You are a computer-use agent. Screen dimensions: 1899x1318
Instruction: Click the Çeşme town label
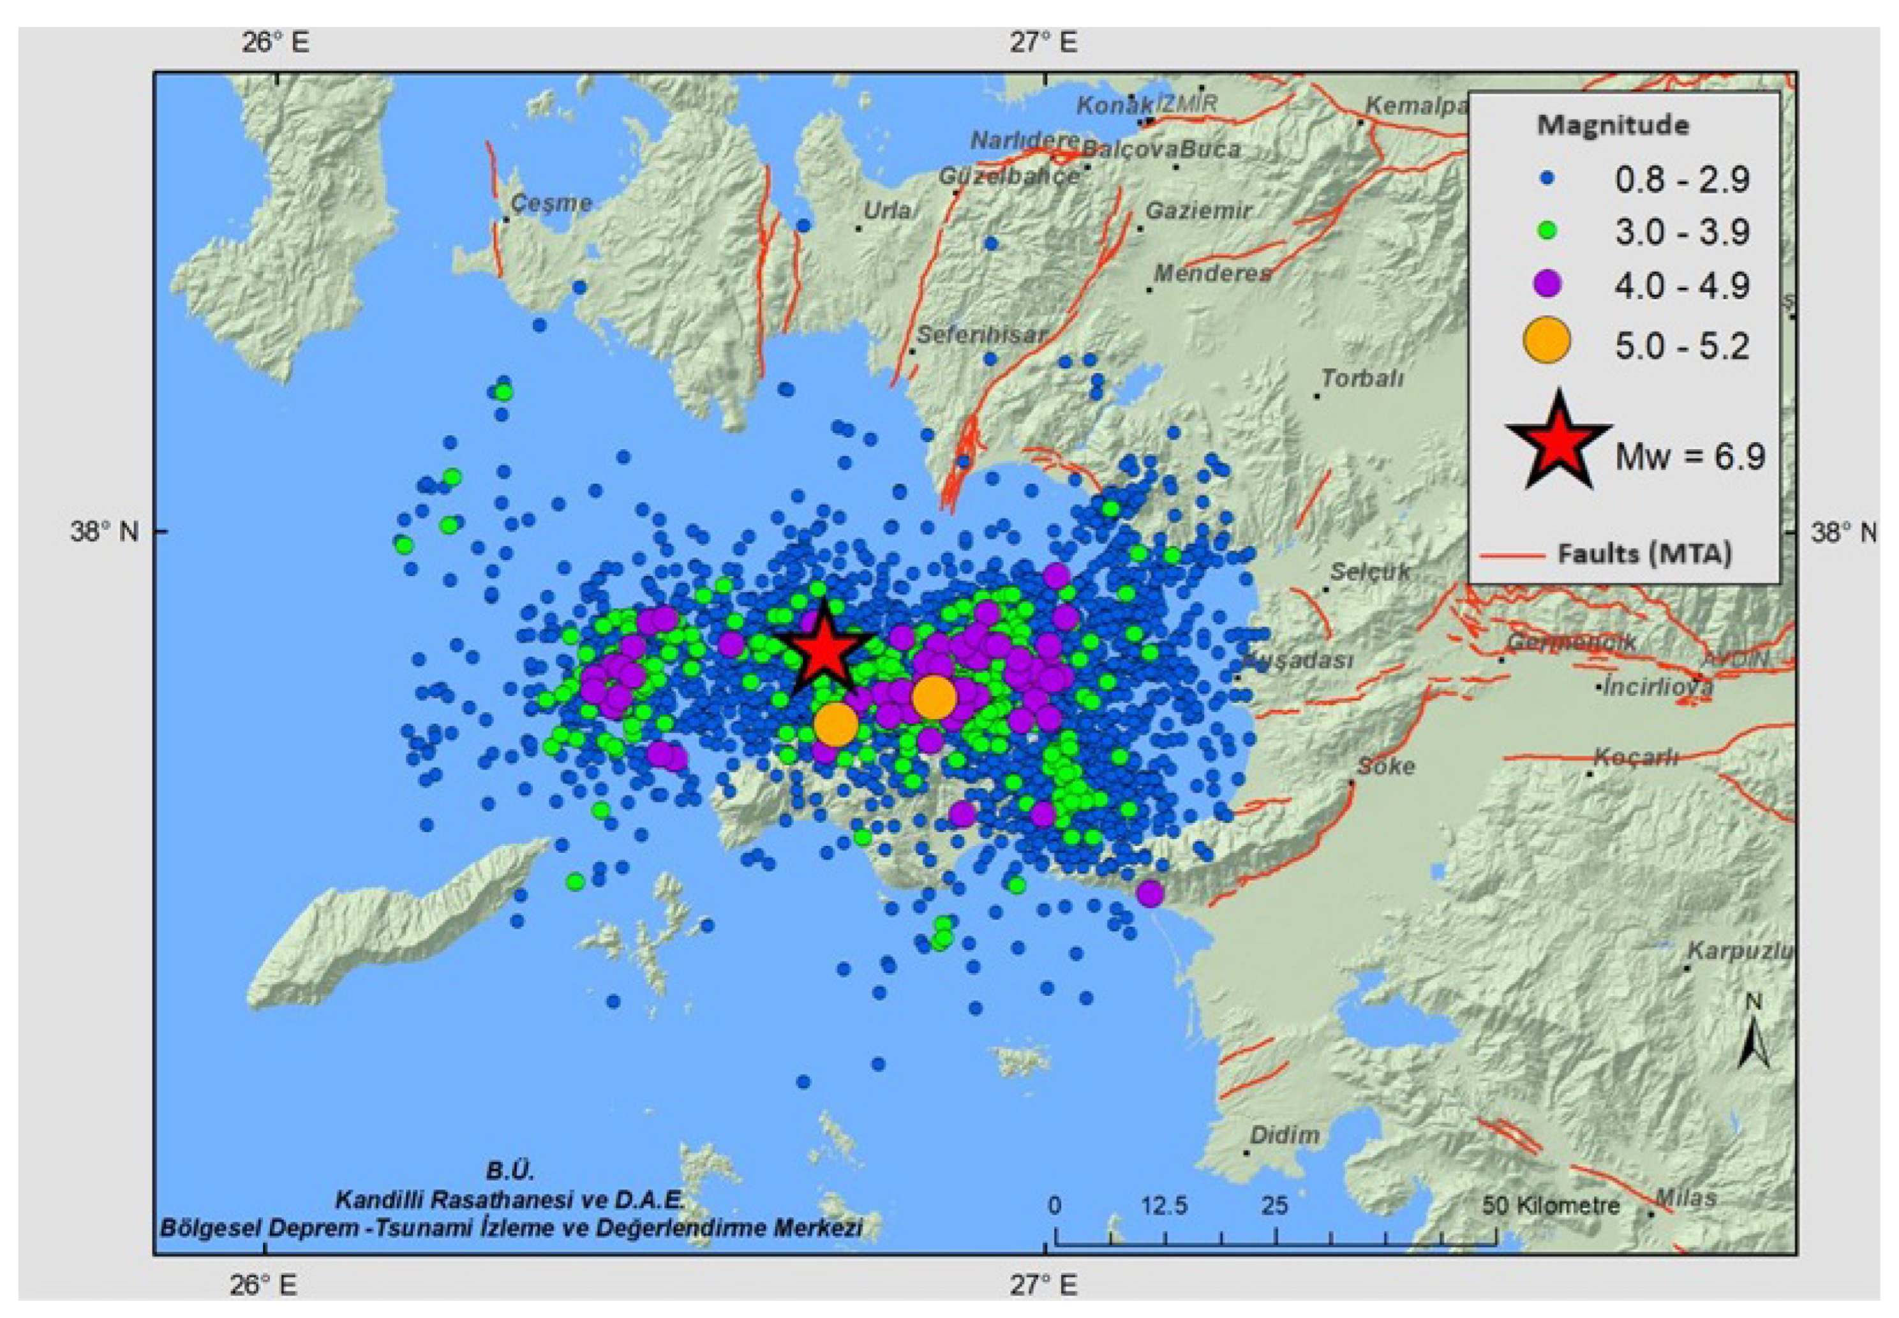[x=552, y=202]
